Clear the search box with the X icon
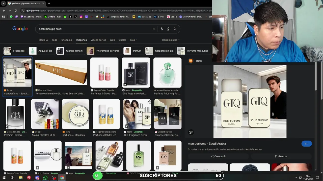The image size is (323, 181). point(153,29)
